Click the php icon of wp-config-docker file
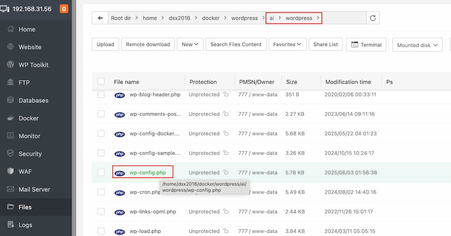 tap(120, 134)
